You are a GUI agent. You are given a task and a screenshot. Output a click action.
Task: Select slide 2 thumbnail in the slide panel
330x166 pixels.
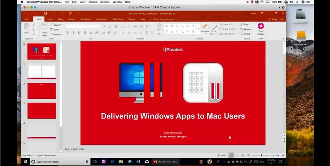(x=42, y=91)
